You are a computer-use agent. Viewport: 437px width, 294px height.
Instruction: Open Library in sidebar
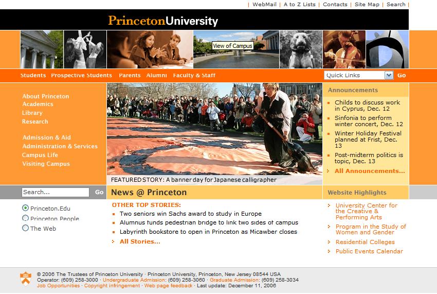pyautogui.click(x=32, y=113)
